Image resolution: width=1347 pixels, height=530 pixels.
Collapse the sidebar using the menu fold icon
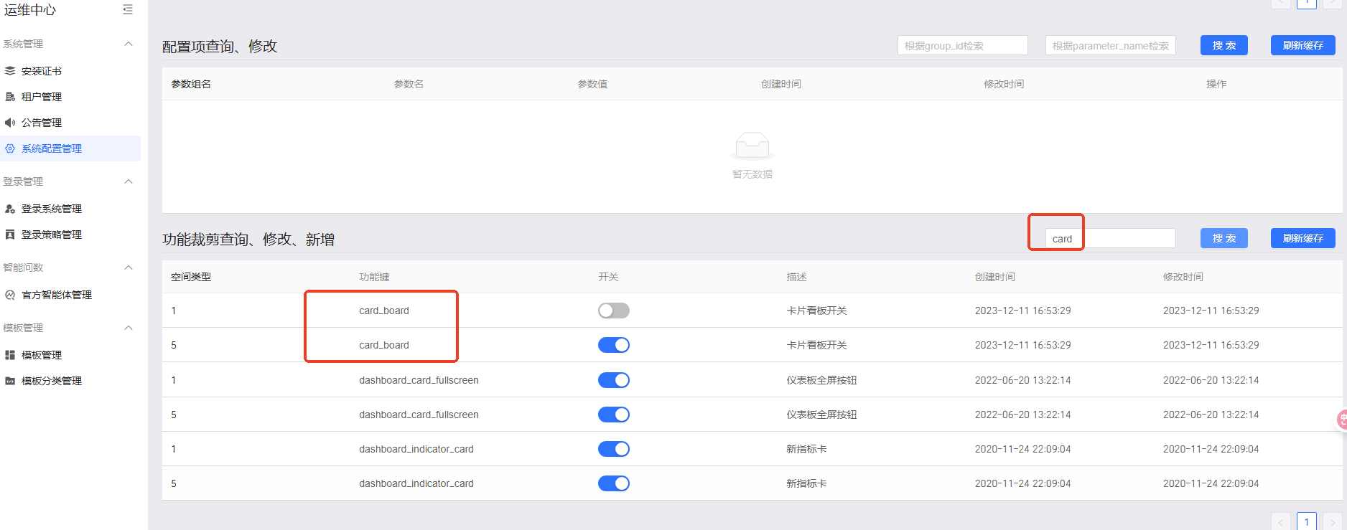click(128, 9)
